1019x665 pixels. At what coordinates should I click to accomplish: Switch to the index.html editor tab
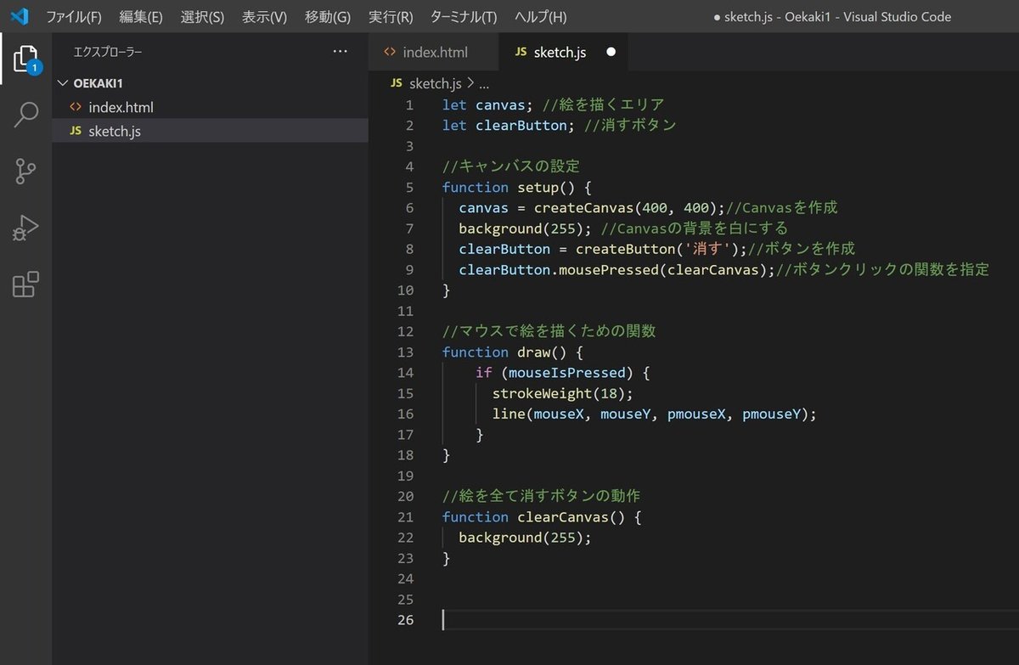pos(434,53)
